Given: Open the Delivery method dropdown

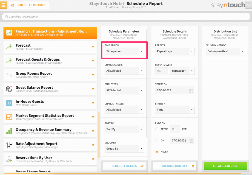Looking at the screenshot, I should pos(225,51).
